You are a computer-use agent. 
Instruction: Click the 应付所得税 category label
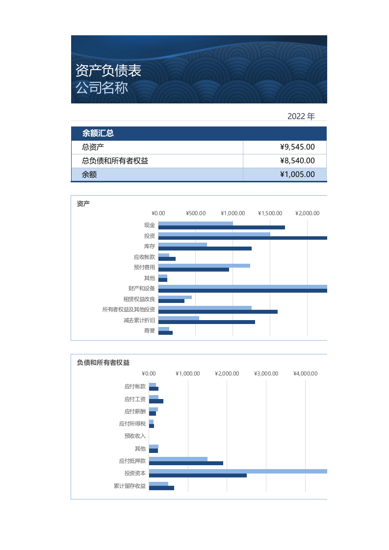pos(132,424)
